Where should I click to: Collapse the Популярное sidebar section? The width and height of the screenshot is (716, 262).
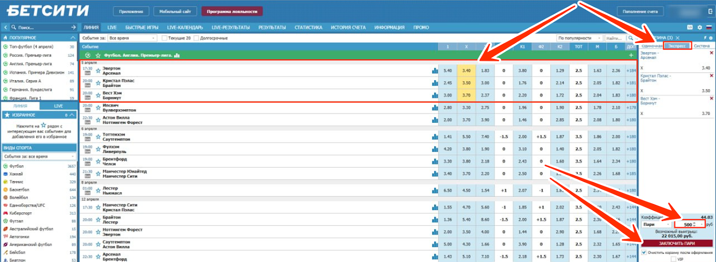point(72,37)
